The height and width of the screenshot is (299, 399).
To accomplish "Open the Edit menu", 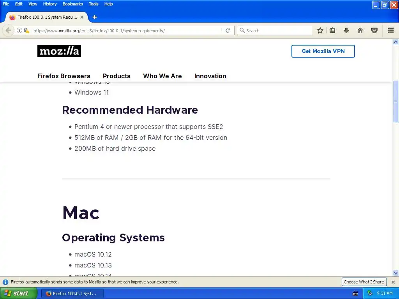I will pyautogui.click(x=19, y=4).
